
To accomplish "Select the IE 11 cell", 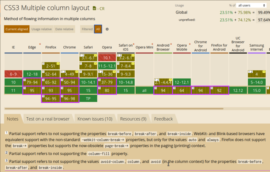I will [13, 90].
